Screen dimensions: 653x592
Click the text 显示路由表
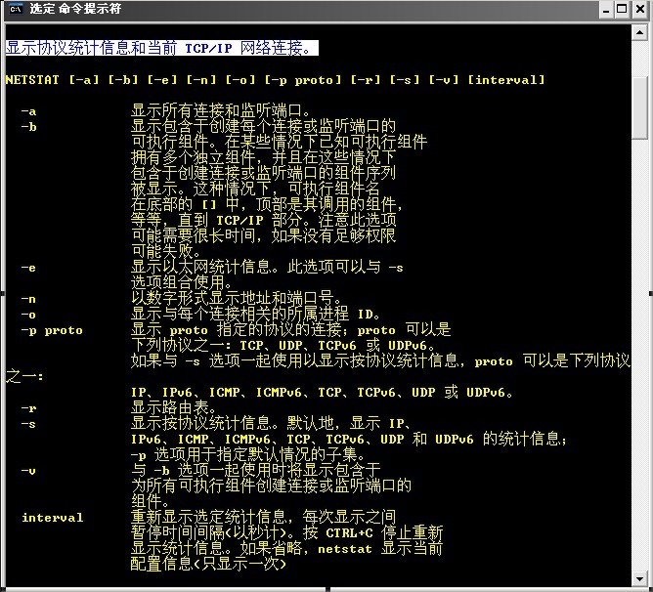point(173,408)
